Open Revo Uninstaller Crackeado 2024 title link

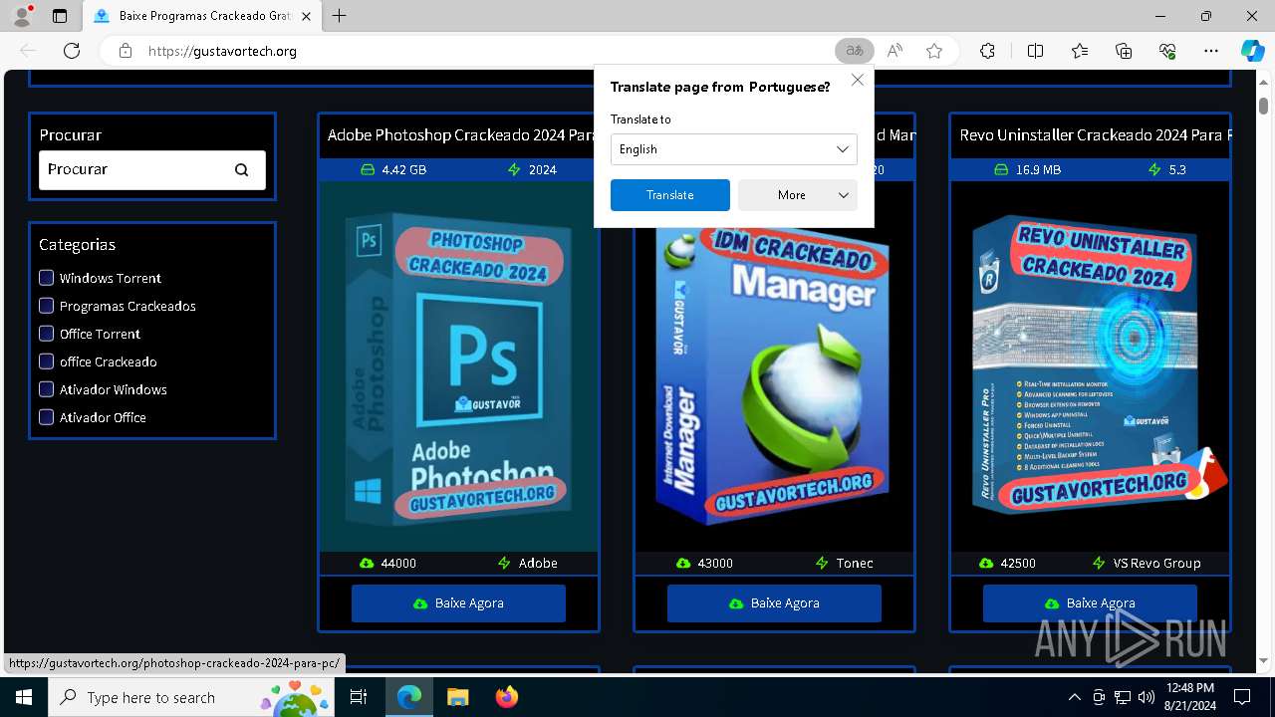point(1095,135)
